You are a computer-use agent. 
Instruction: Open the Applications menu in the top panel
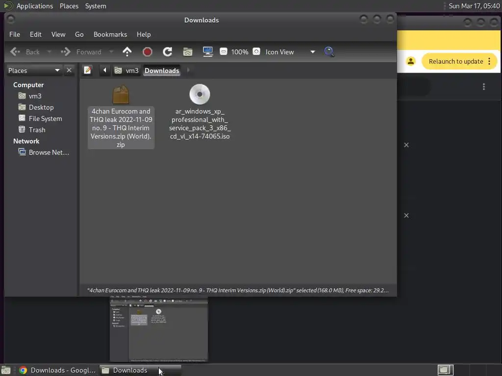tap(35, 6)
